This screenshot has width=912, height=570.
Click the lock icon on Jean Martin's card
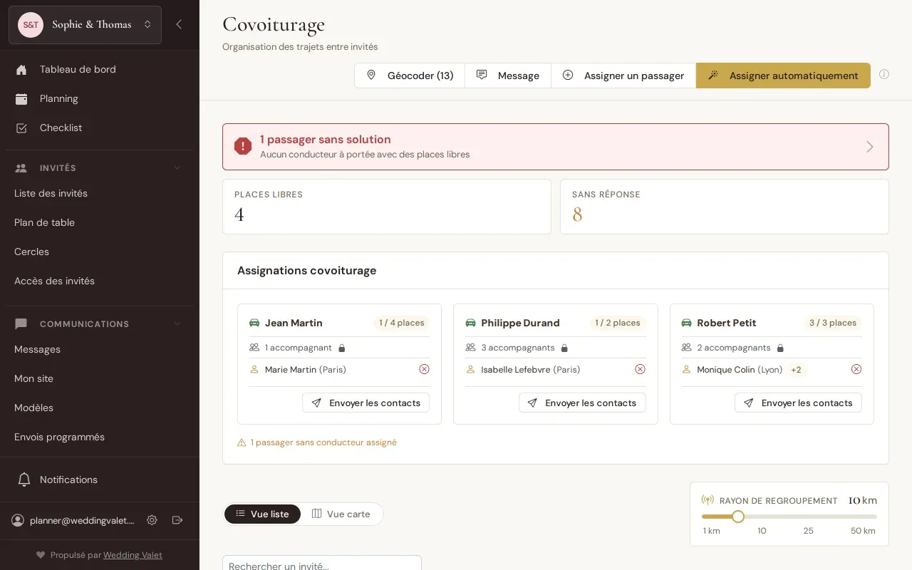pyautogui.click(x=342, y=348)
